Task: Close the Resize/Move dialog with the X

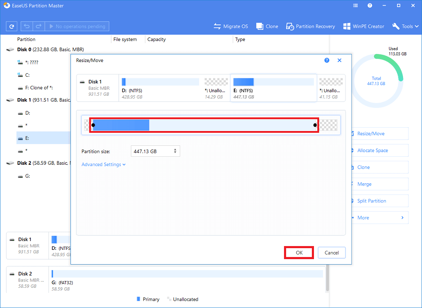Action: pos(339,60)
